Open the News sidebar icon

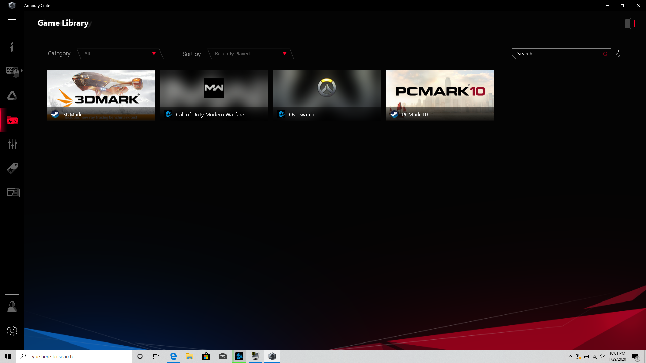(13, 193)
